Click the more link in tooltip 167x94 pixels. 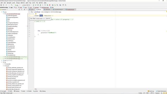(44, 19)
